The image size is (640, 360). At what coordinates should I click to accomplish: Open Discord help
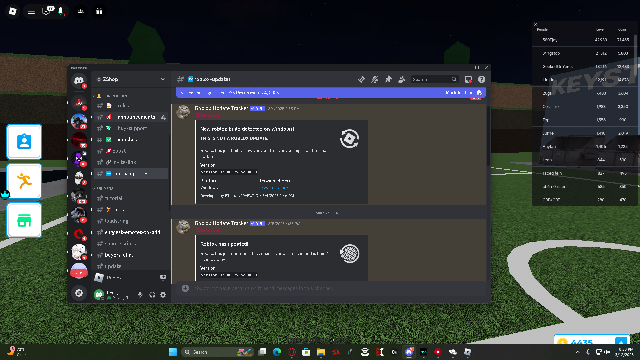click(482, 79)
